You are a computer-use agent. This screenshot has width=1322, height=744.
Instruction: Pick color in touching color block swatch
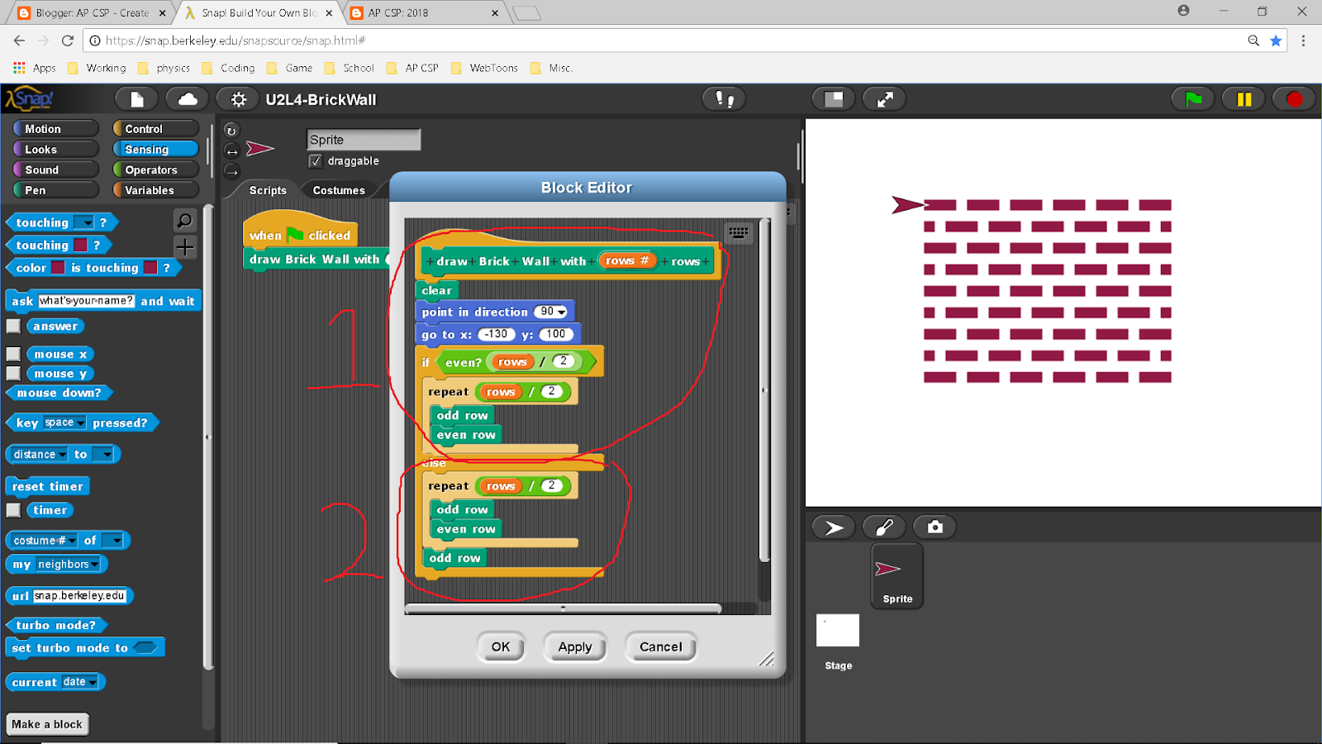click(x=80, y=245)
